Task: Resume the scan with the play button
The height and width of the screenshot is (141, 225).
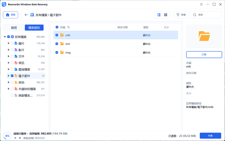Action: [15, 138]
